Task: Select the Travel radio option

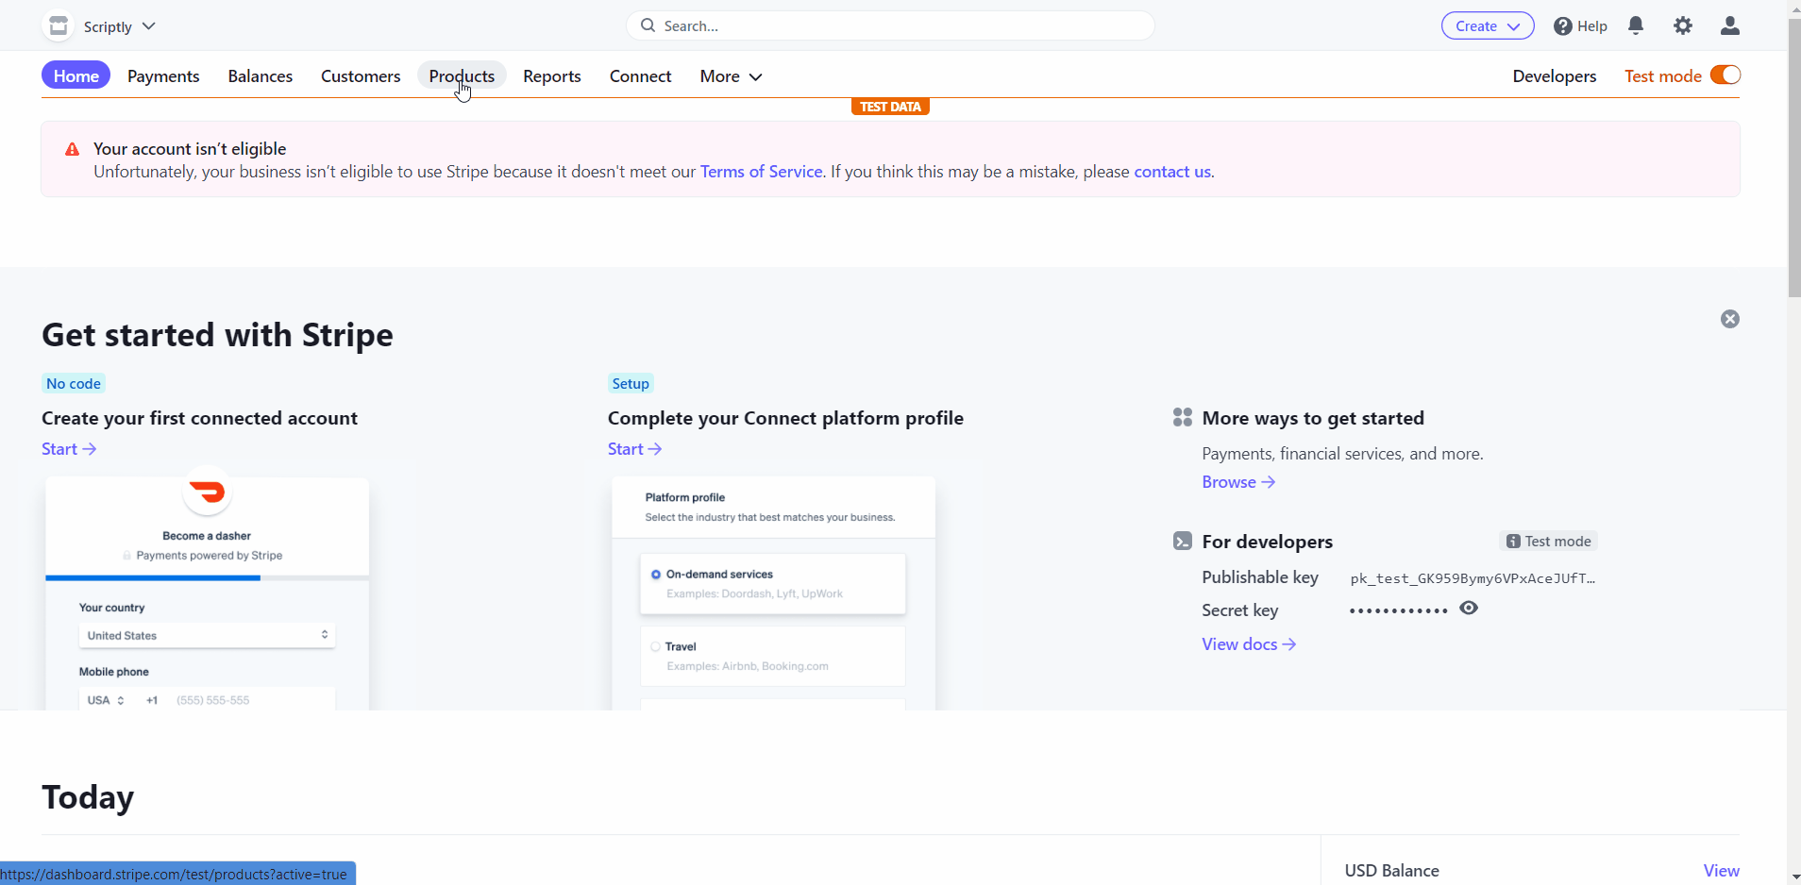Action: 656,647
